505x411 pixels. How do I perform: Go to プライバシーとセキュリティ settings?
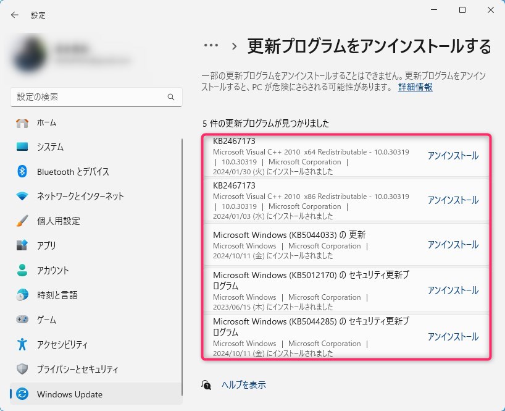click(x=77, y=370)
